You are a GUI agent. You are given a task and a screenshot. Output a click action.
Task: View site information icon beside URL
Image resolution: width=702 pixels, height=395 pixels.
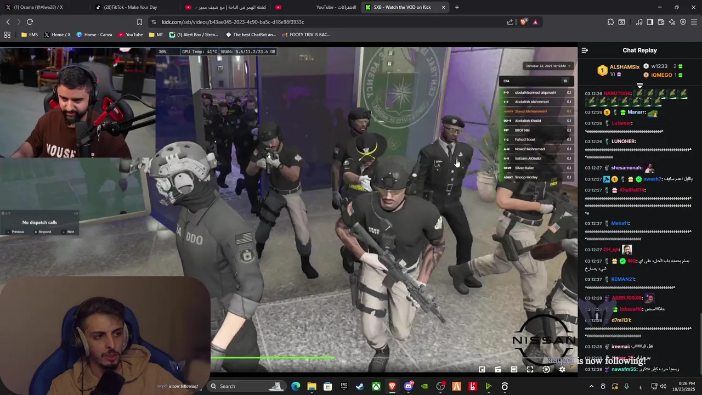click(x=154, y=22)
